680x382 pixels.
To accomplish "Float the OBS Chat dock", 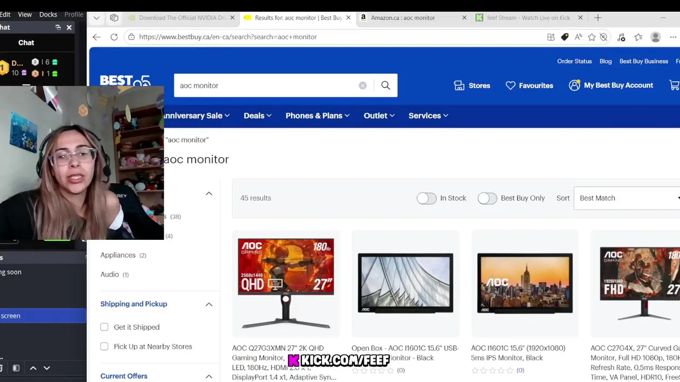I will click(58, 27).
